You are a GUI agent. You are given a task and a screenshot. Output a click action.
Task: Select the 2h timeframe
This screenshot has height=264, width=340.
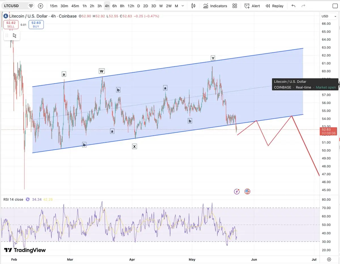coord(92,6)
